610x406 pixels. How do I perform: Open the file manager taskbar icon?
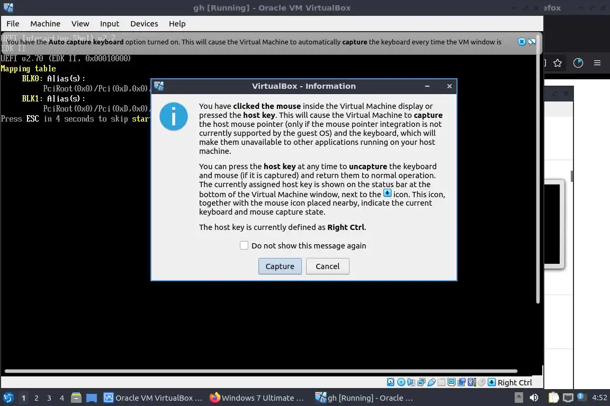(x=76, y=398)
